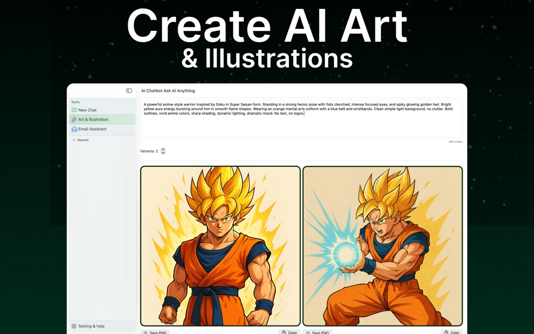This screenshot has height=334, width=534.
Task: Toggle the sidebar panel icon
Action: click(129, 91)
